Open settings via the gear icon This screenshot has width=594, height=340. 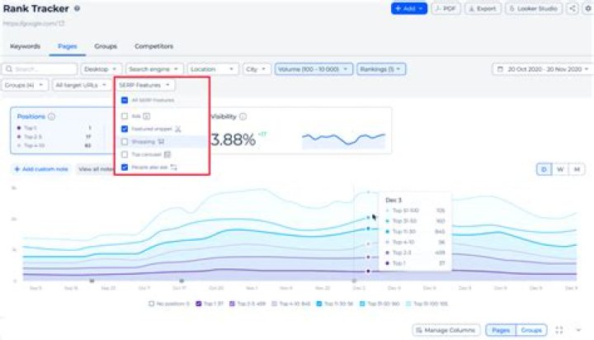(587, 8)
